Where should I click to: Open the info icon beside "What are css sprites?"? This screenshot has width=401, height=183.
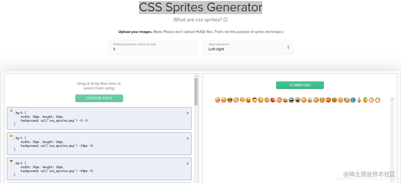point(225,20)
